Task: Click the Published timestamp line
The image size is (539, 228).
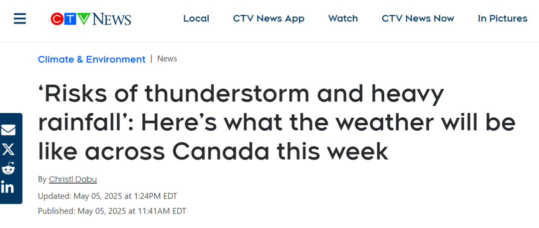Action: pyautogui.click(x=112, y=211)
